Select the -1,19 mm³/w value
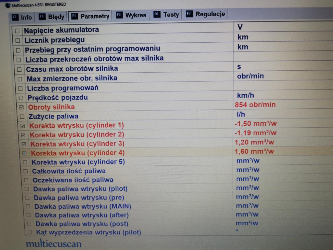Screen dimensions: 333x250 pyautogui.click(x=255, y=133)
